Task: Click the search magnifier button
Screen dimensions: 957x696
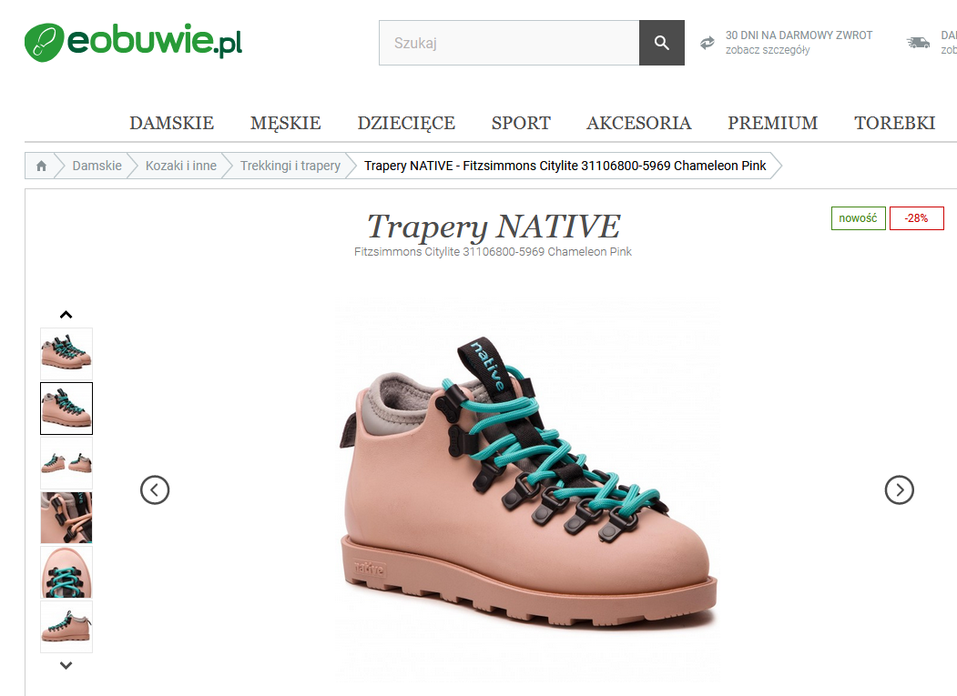Action: [x=662, y=43]
